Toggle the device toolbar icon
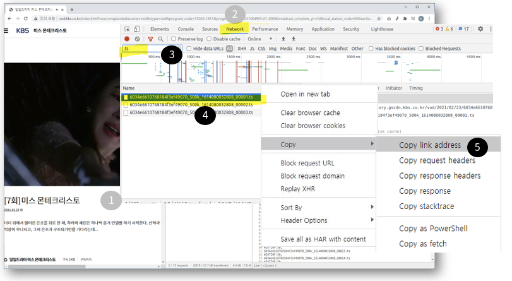The height and width of the screenshot is (281, 512). [x=137, y=29]
